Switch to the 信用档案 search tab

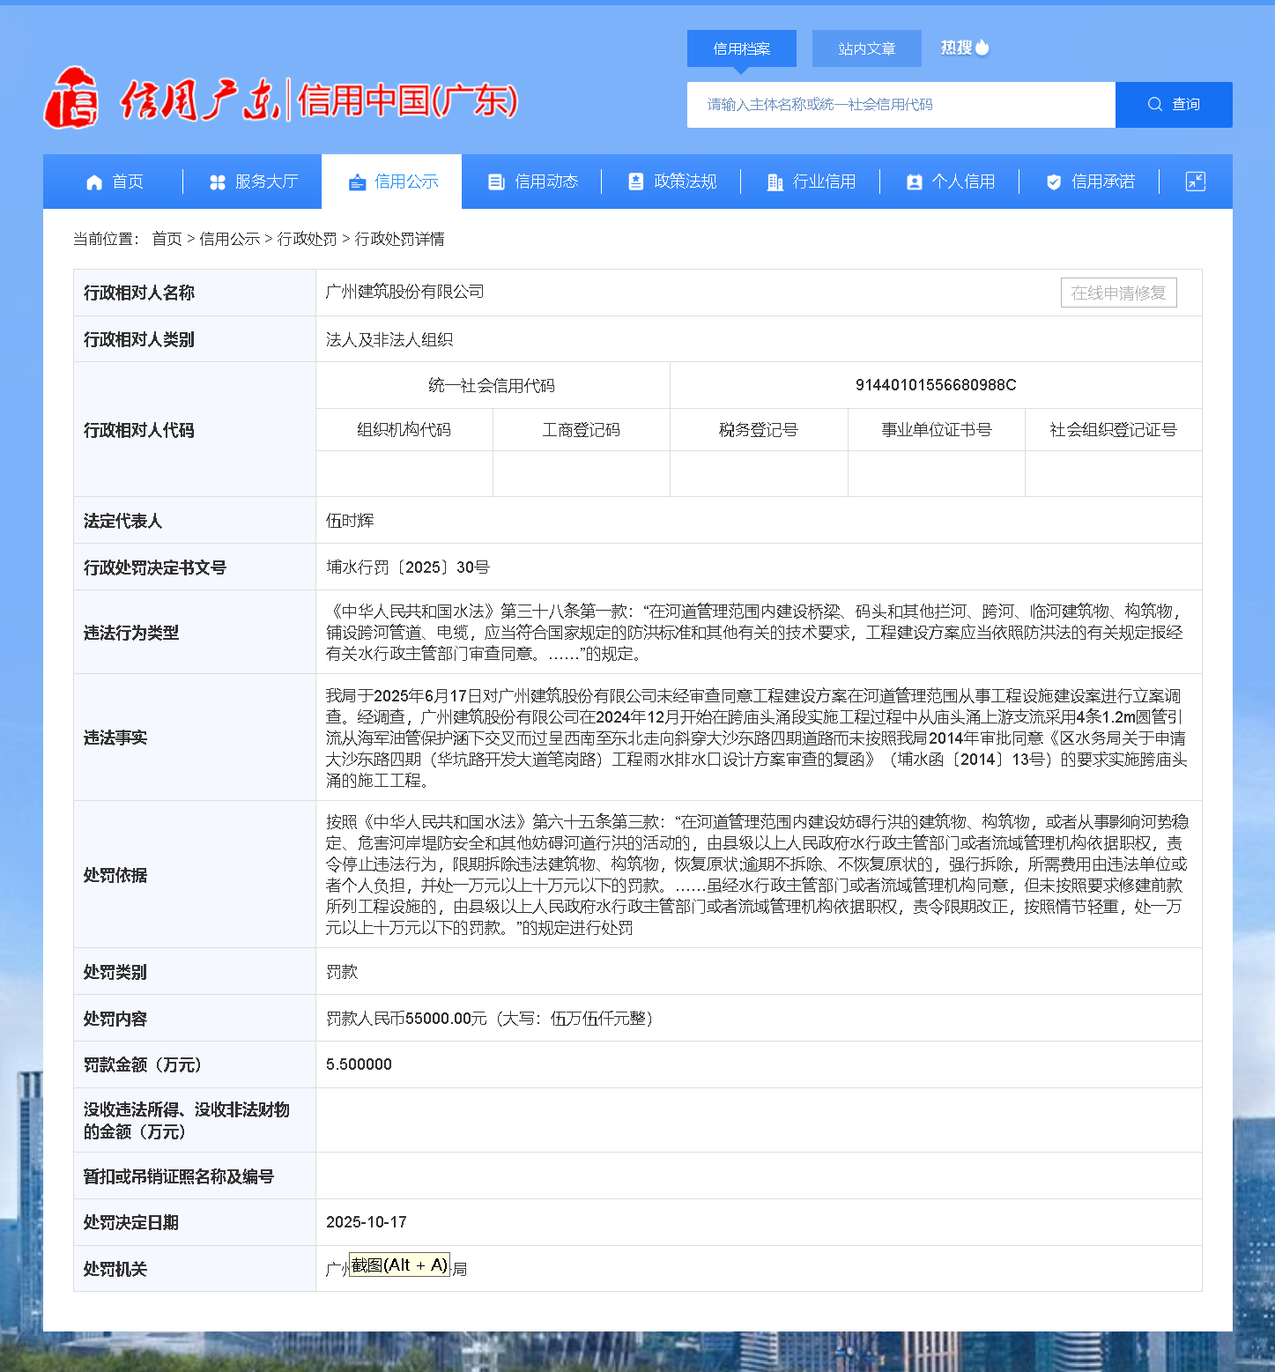coord(742,48)
